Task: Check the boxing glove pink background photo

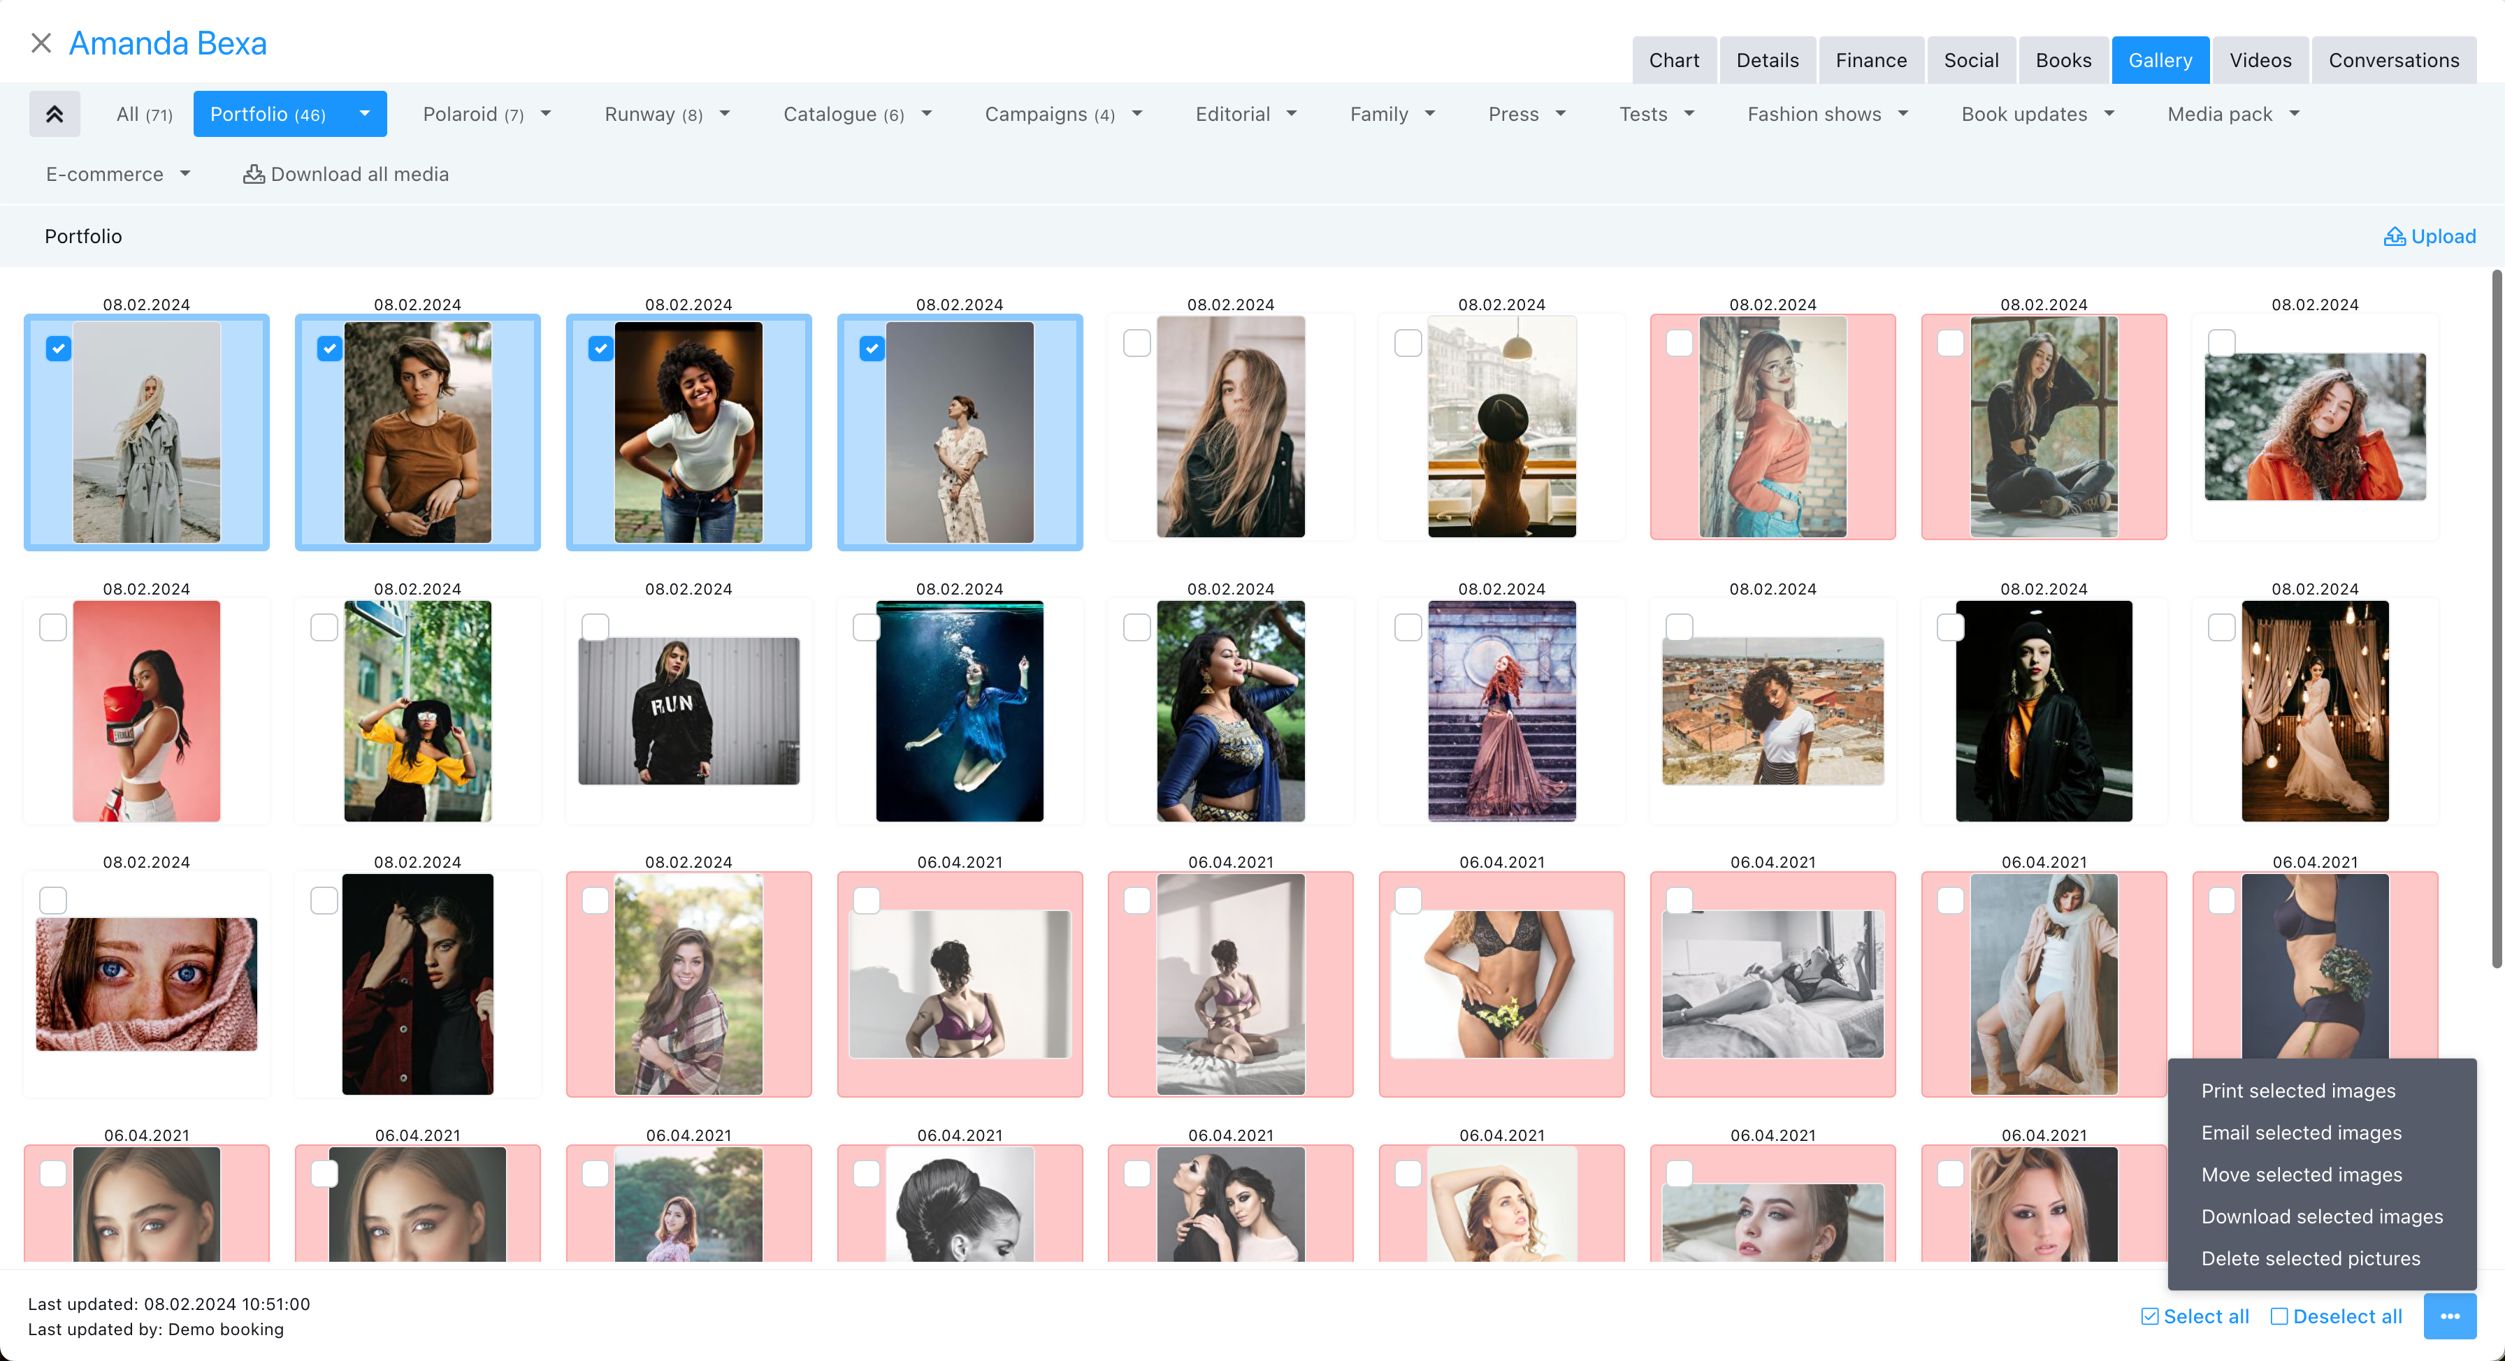Action: coord(54,628)
